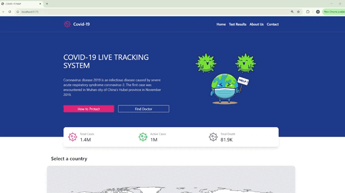Click the Find Doctor button

point(144,109)
